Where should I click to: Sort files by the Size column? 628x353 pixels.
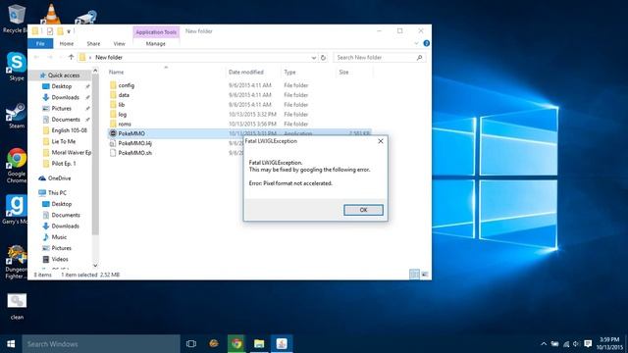[343, 72]
